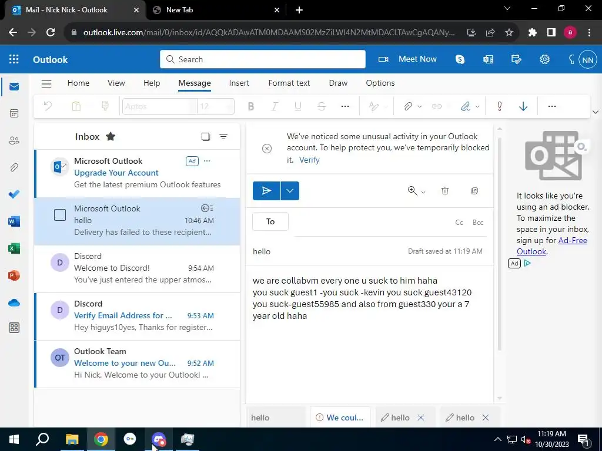Open 'We coul...' bottom draft tab
The image size is (602, 451).
pos(340,418)
